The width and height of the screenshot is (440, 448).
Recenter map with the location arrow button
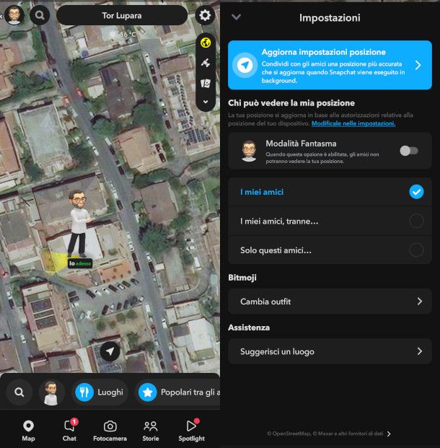pyautogui.click(x=110, y=351)
